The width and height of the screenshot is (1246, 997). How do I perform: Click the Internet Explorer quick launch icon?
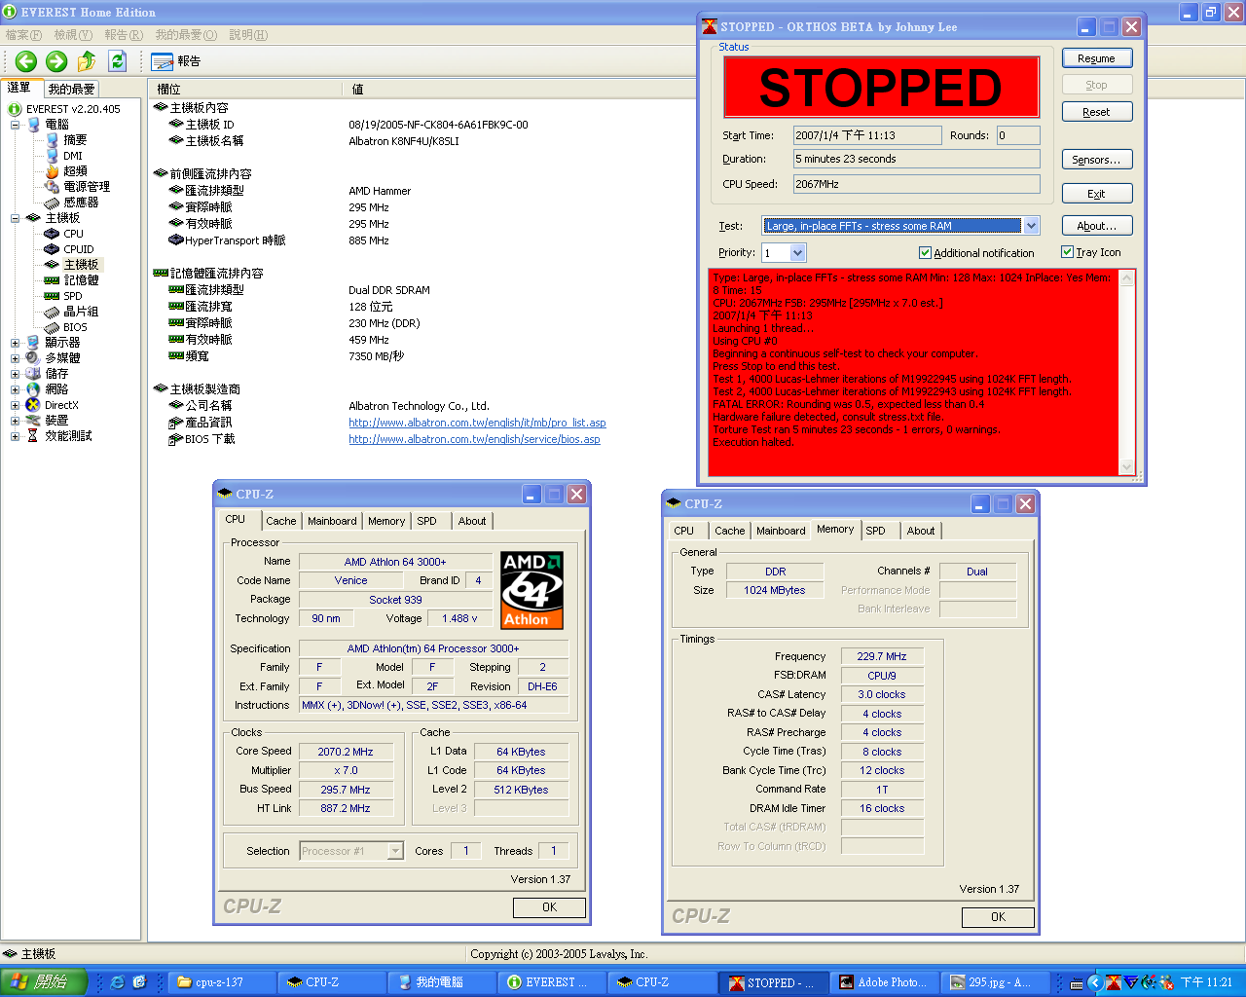[x=118, y=982]
